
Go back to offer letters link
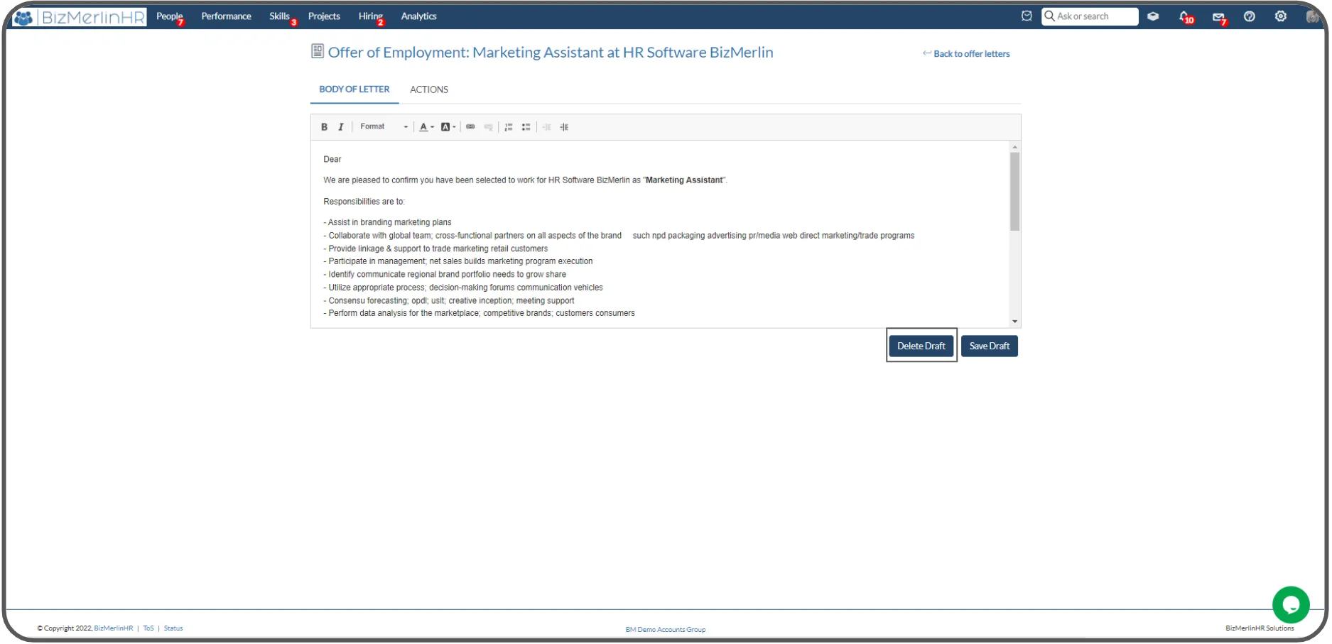click(x=966, y=54)
